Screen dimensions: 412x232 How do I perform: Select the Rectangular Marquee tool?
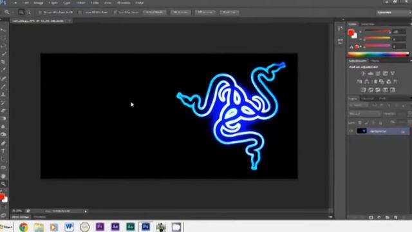pyautogui.click(x=3, y=38)
